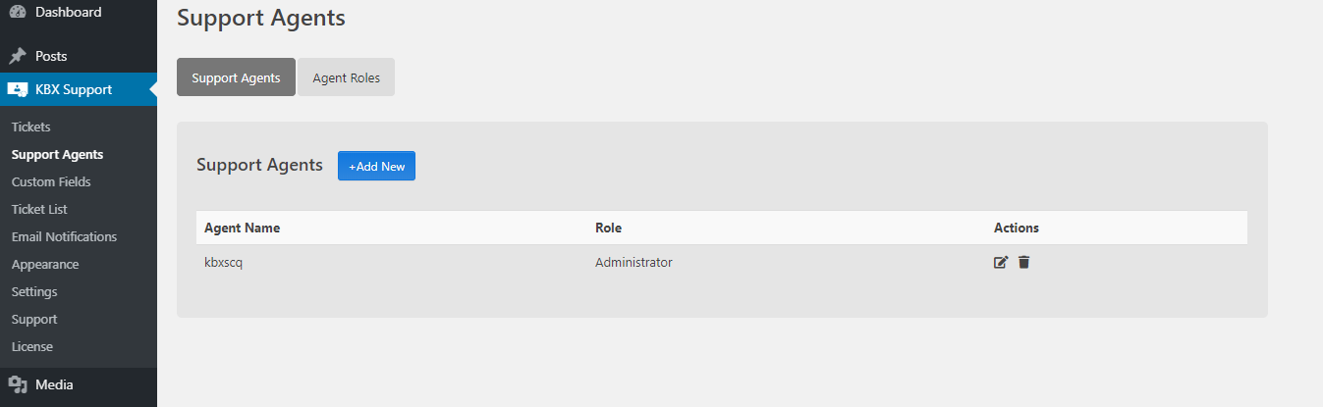Switch to the Agent Roles tab
The width and height of the screenshot is (1323, 407).
pos(346,77)
